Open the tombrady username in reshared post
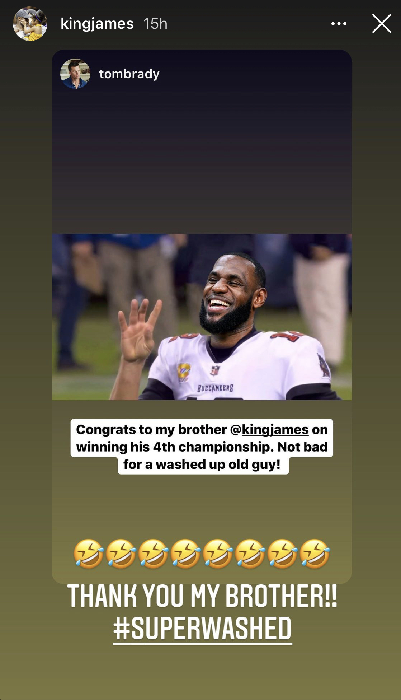The width and height of the screenshot is (401, 700). [129, 74]
